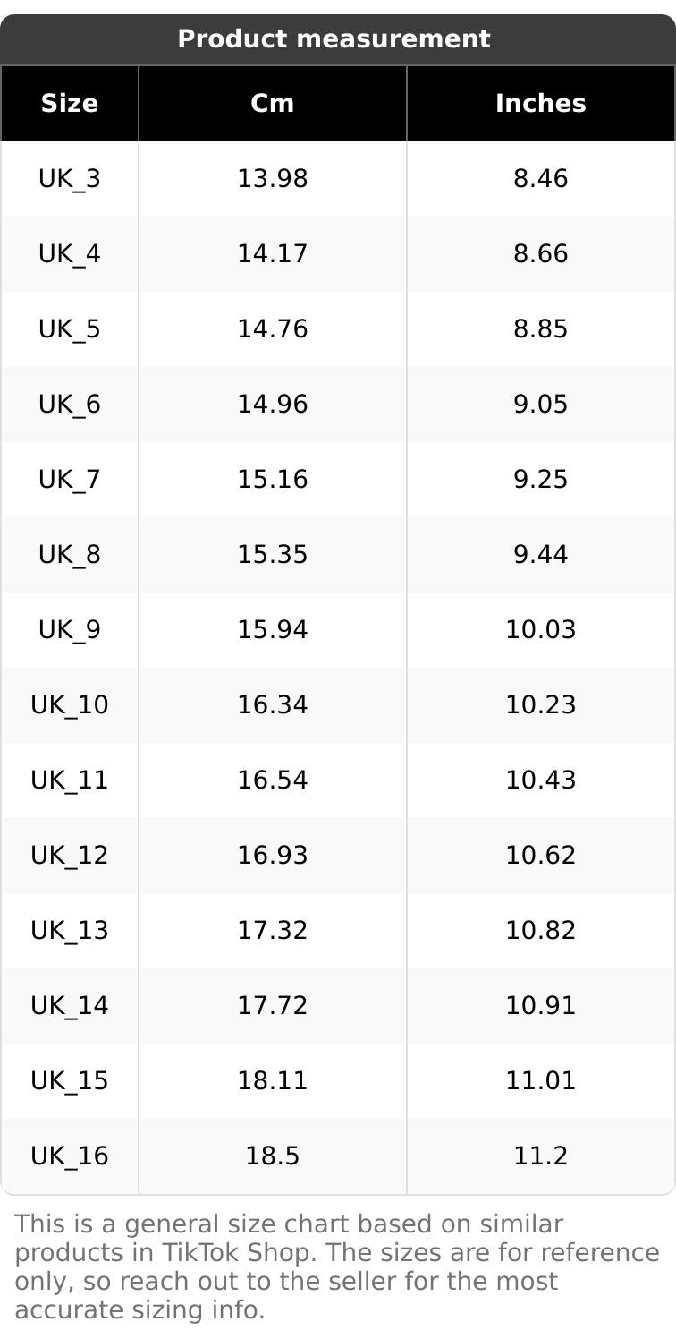Screen dimensions: 676x1339
Task: Click the Inches column header
Action: click(541, 104)
